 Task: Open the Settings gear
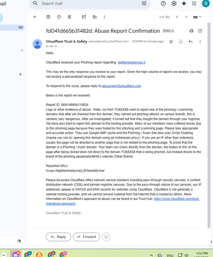[x=174, y=4]
